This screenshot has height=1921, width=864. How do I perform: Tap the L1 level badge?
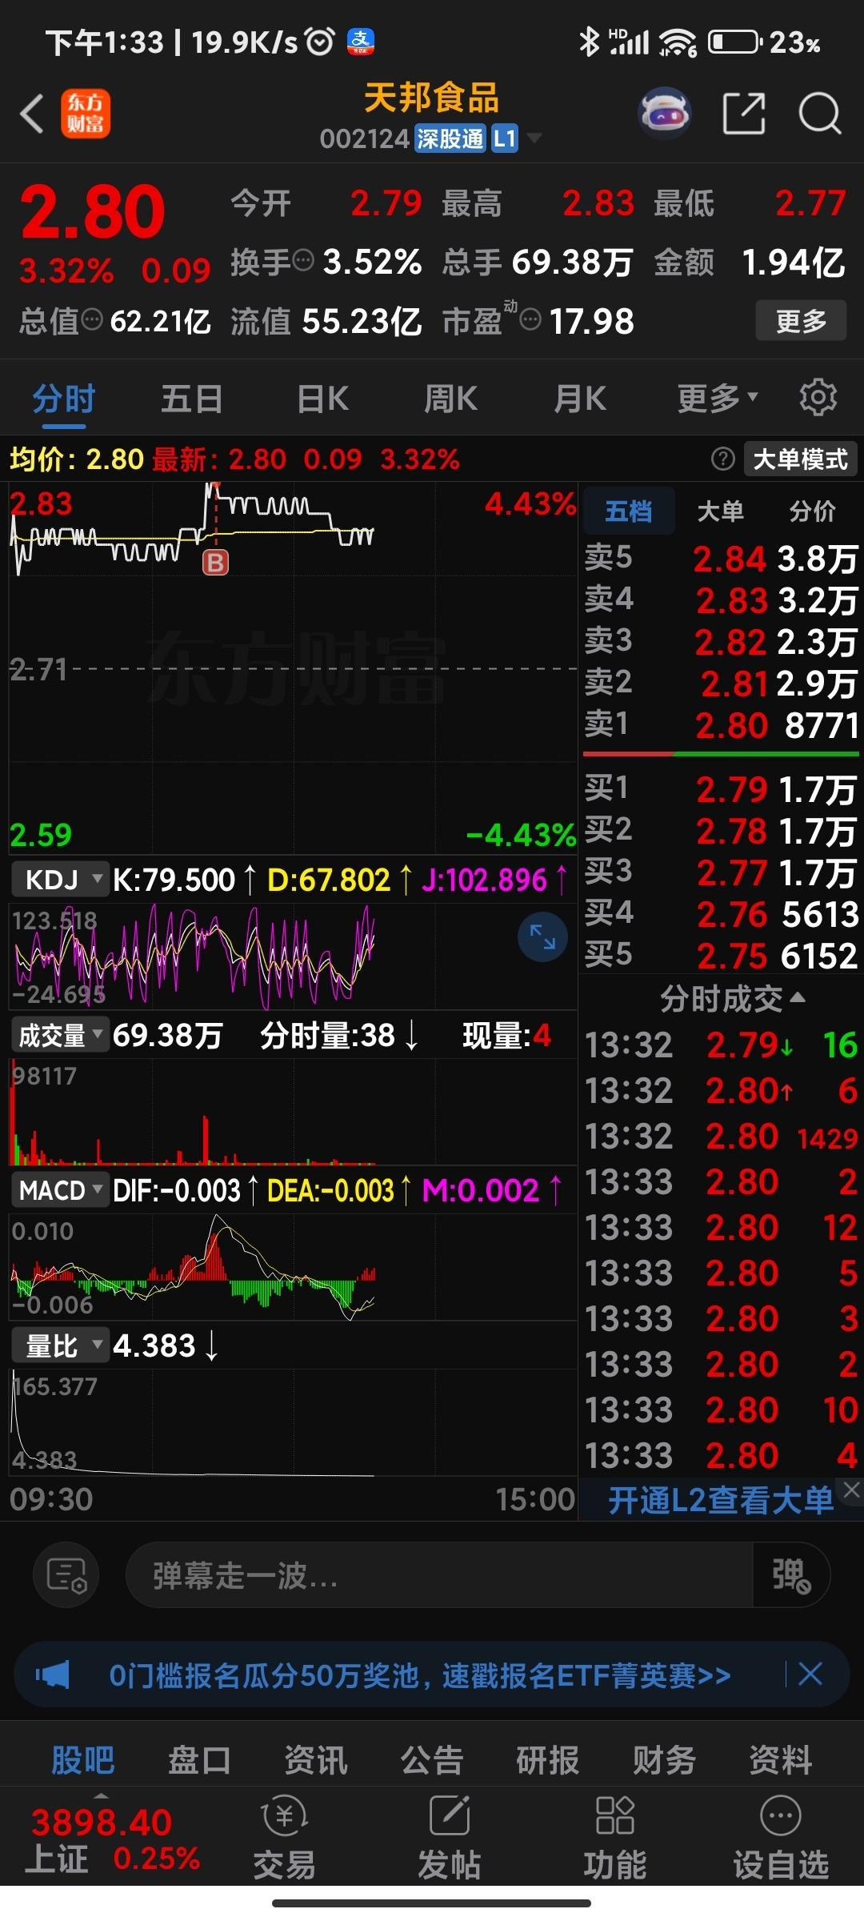[504, 138]
